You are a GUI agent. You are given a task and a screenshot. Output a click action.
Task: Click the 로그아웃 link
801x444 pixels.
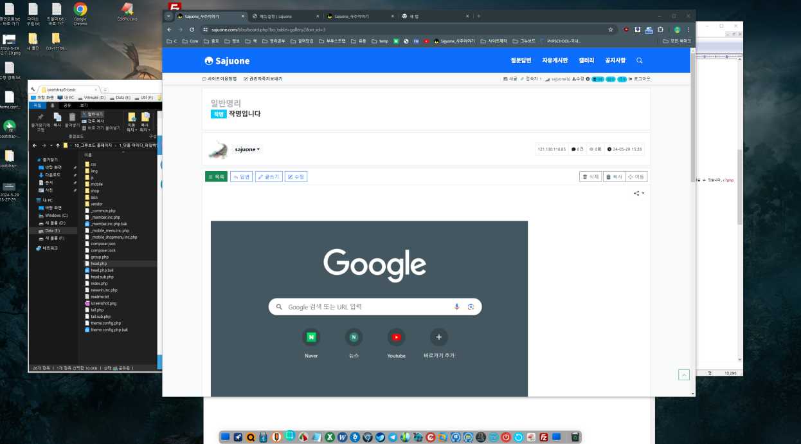[640, 79]
